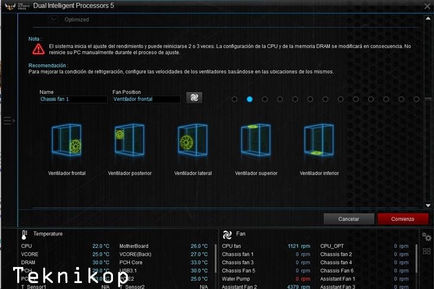Pick the Ventilador lateral position icon
This screenshot has height=289, width=434.
point(193,140)
